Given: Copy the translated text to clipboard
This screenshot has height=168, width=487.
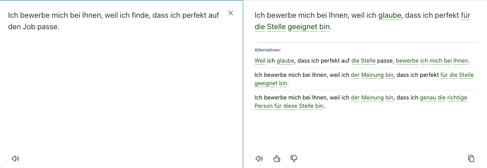Looking at the screenshot, I should [471, 159].
